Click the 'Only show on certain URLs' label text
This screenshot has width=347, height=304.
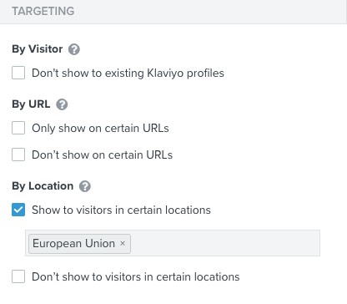click(100, 129)
